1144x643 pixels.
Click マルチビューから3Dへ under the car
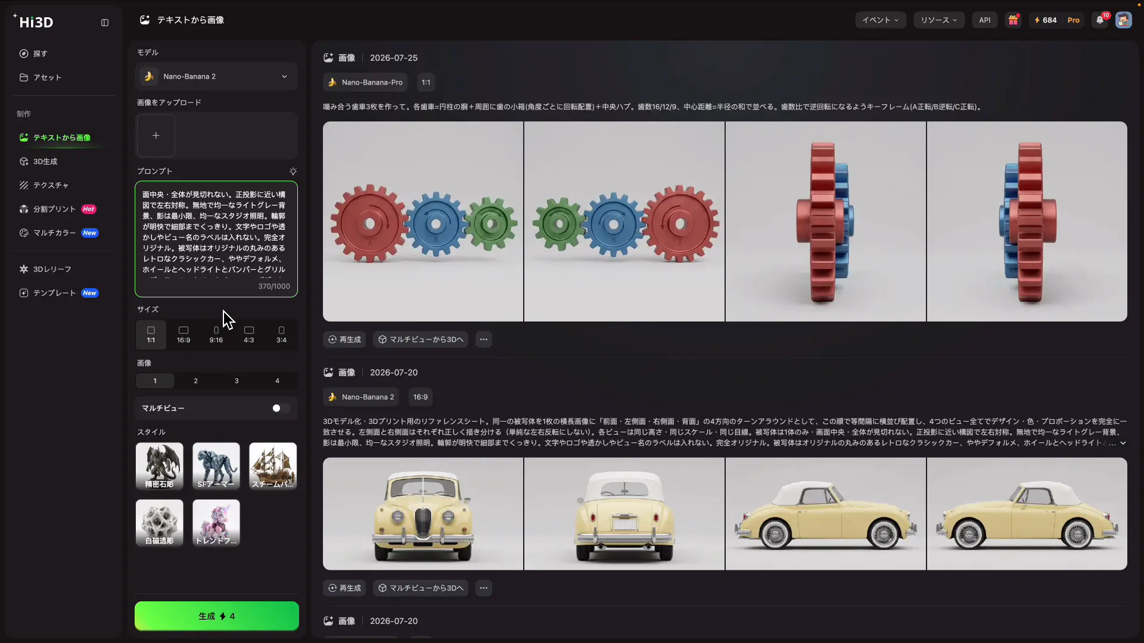(421, 588)
